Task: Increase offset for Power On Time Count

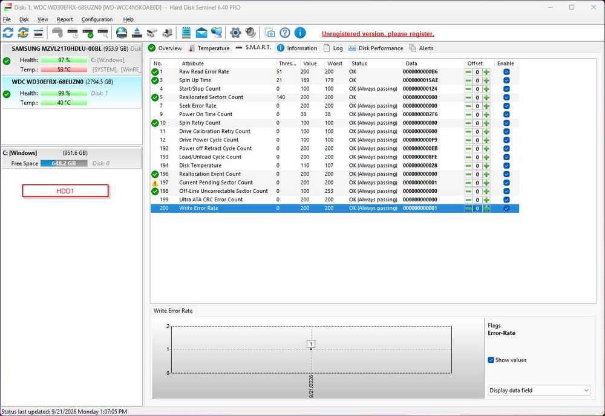Action: click(486, 114)
